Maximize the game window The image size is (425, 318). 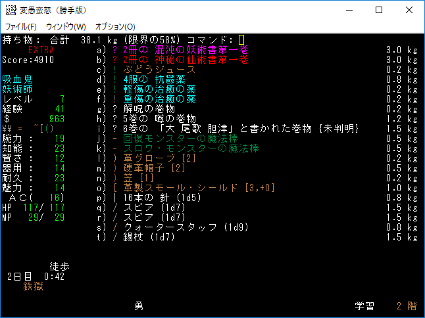pos(379,10)
